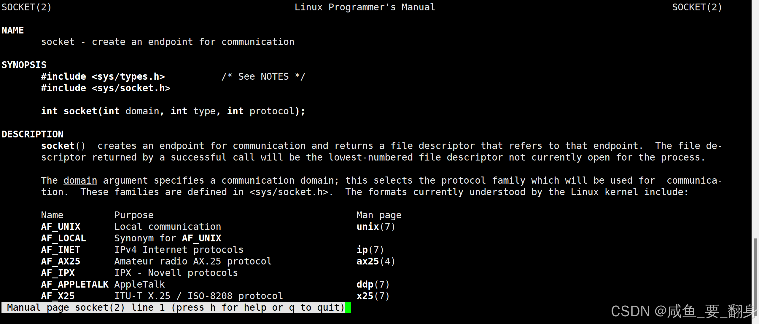
Task: Click the x25(7) man page reference
Action: [x=373, y=296]
